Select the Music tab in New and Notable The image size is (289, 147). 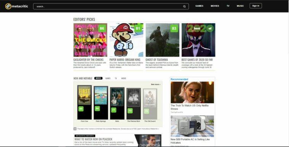pos(124,78)
